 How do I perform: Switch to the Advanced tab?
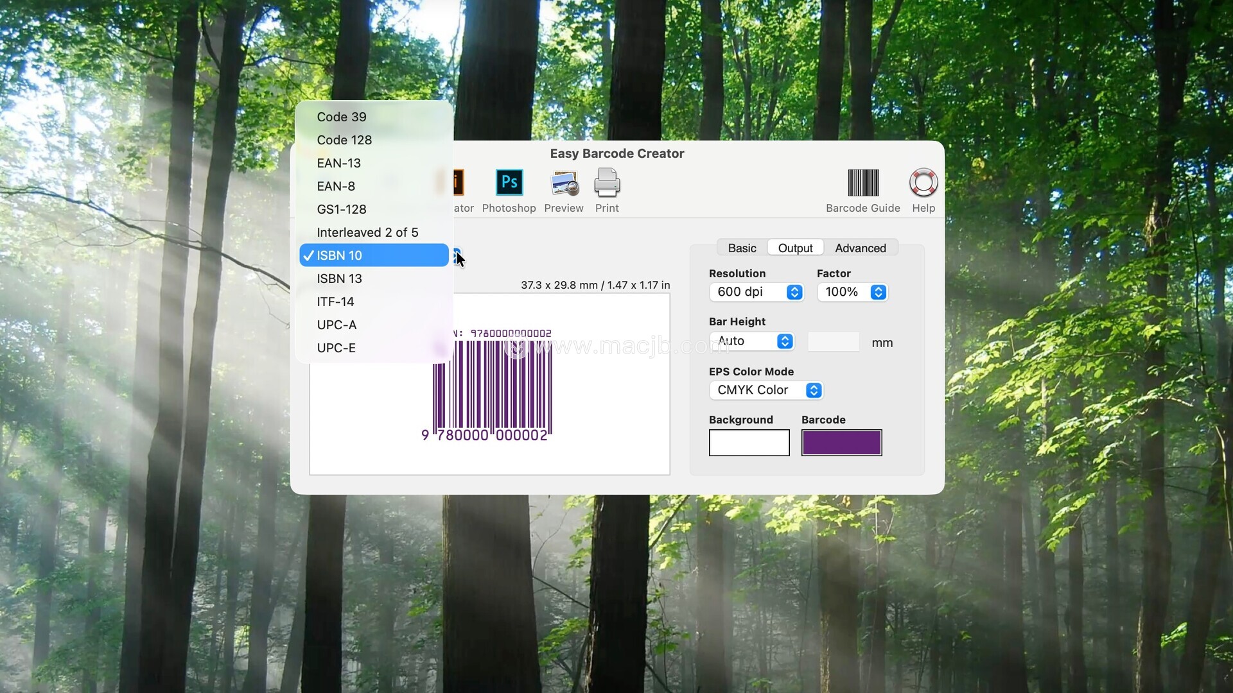click(x=860, y=248)
